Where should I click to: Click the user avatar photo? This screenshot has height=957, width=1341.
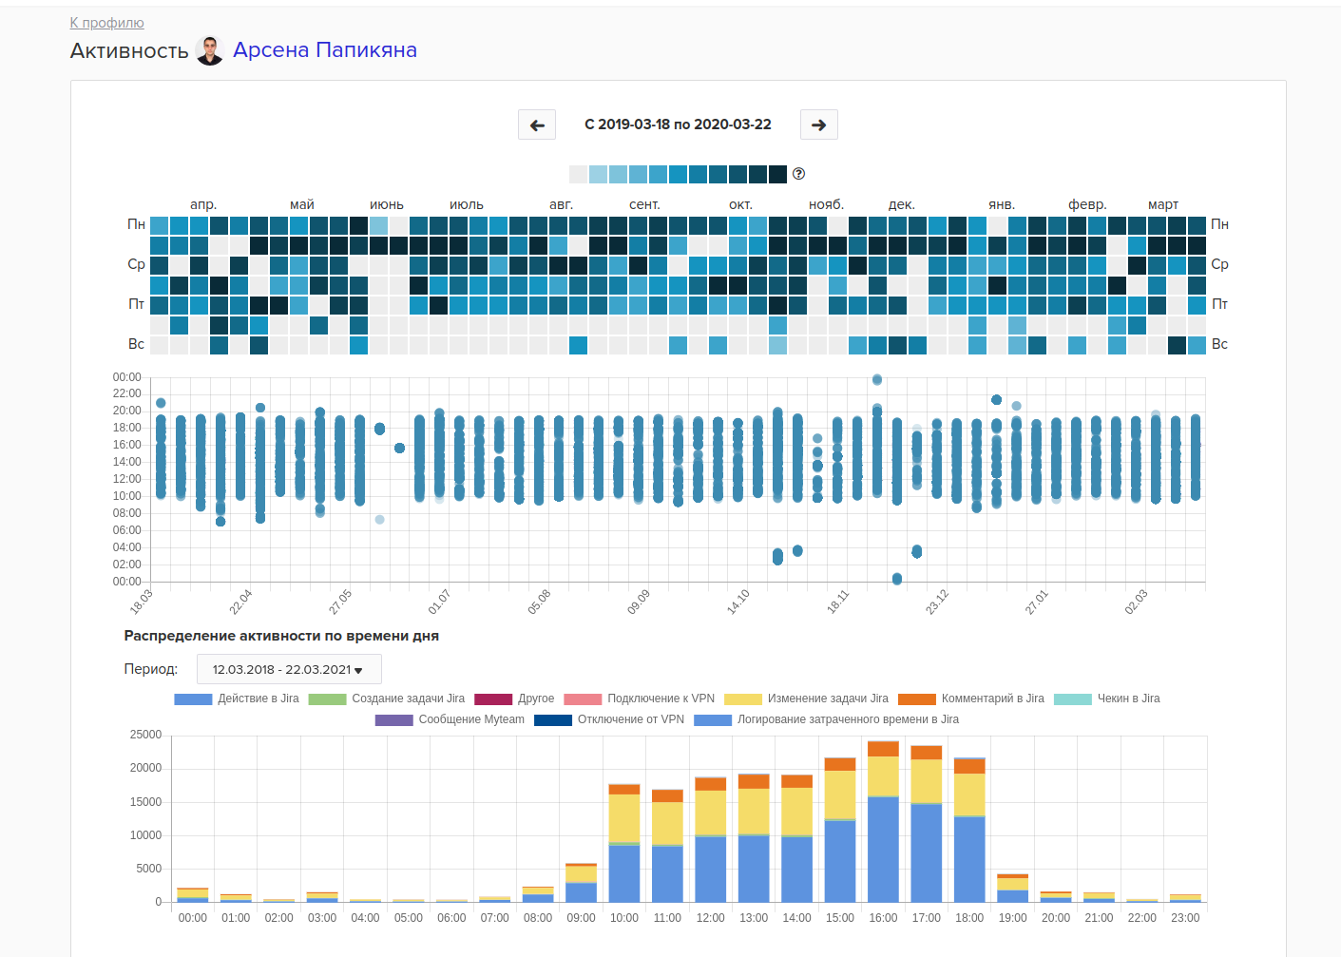209,50
